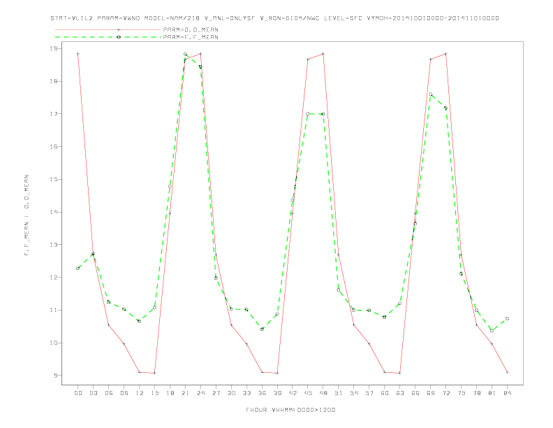Click x-axis tick label 51
Screen dimensions: 553x428
(x=339, y=393)
